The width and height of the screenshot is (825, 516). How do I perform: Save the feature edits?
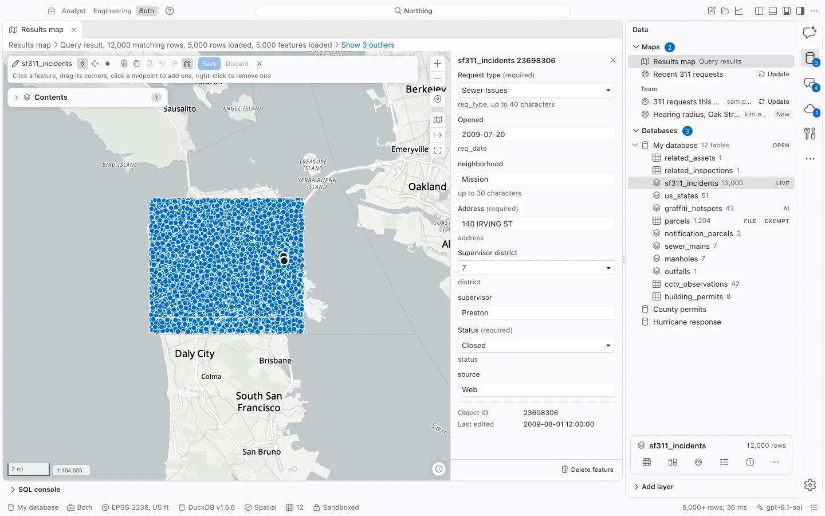[x=209, y=64]
